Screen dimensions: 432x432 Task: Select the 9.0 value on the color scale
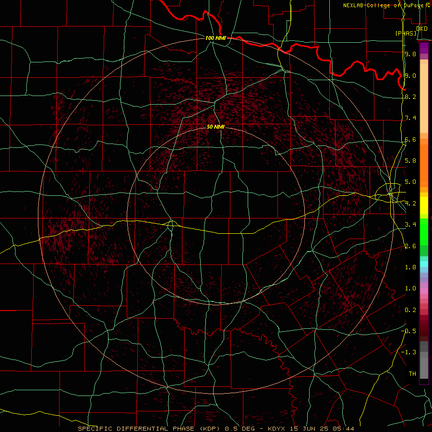(410, 75)
